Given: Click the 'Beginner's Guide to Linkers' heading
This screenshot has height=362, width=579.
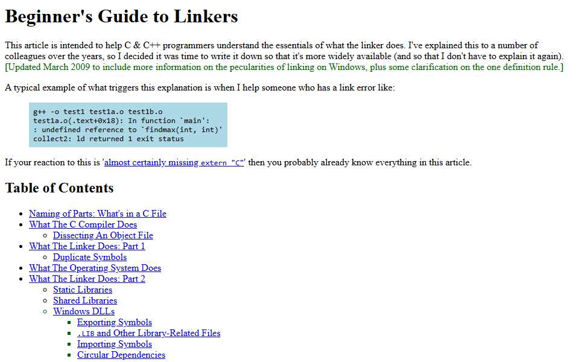Looking at the screenshot, I should (x=121, y=17).
